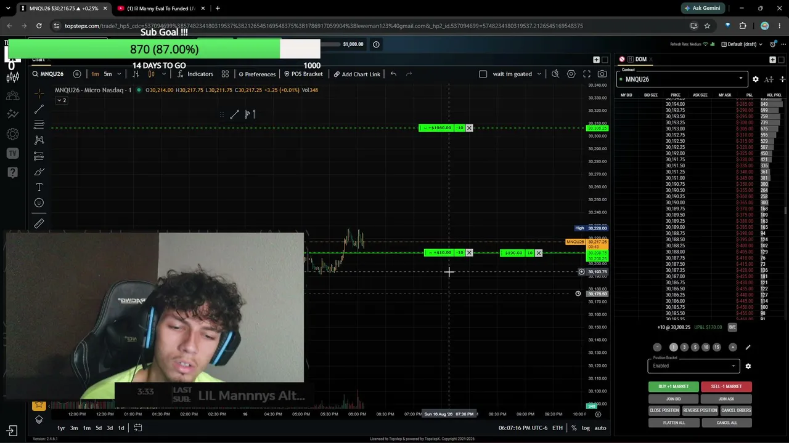Open the Position Bracket Enabled dropdown
789x443 pixels.
point(693,365)
